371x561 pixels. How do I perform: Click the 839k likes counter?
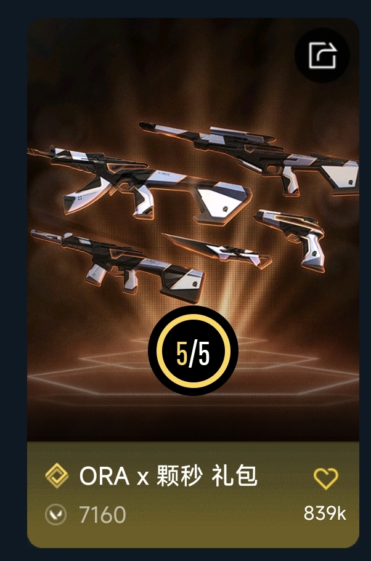coord(324,513)
